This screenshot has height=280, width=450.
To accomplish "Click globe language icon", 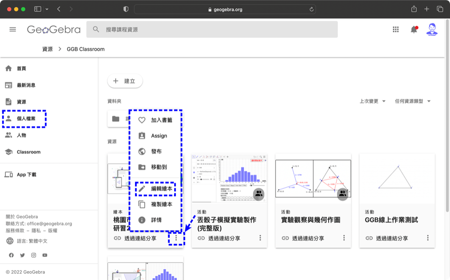I will [x=10, y=241].
